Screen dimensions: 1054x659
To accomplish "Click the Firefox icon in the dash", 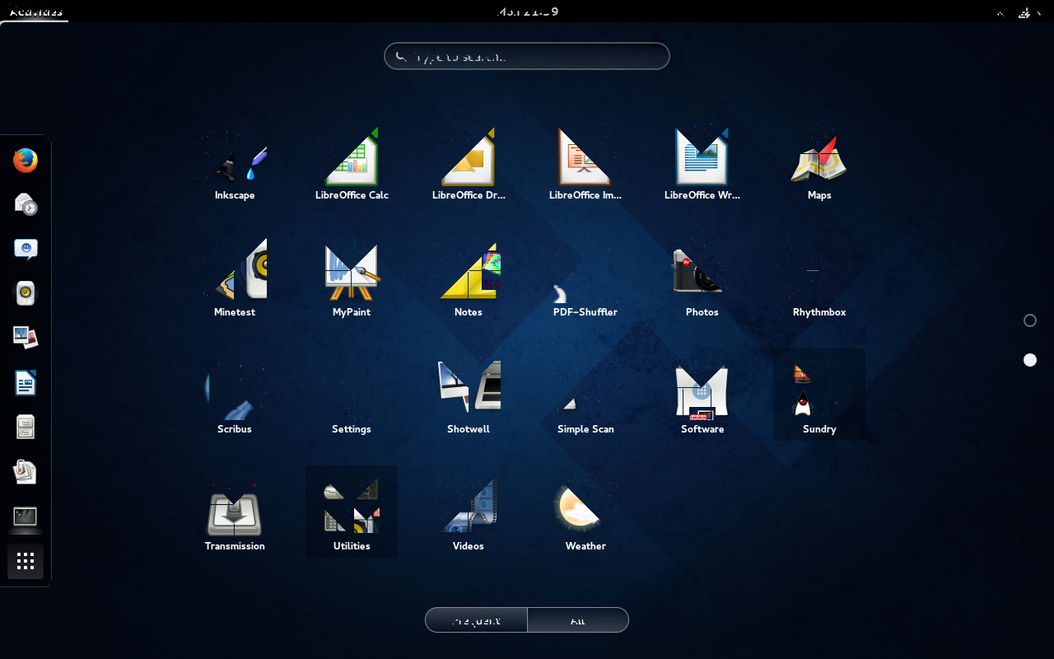I will coord(26,161).
